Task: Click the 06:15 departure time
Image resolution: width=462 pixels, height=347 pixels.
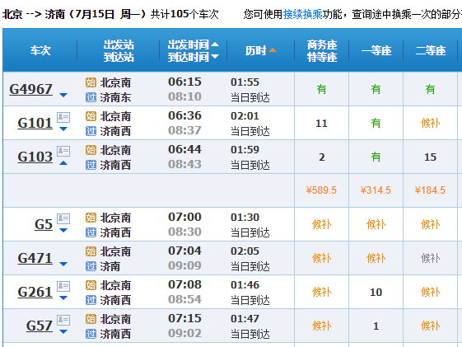Action: click(184, 82)
